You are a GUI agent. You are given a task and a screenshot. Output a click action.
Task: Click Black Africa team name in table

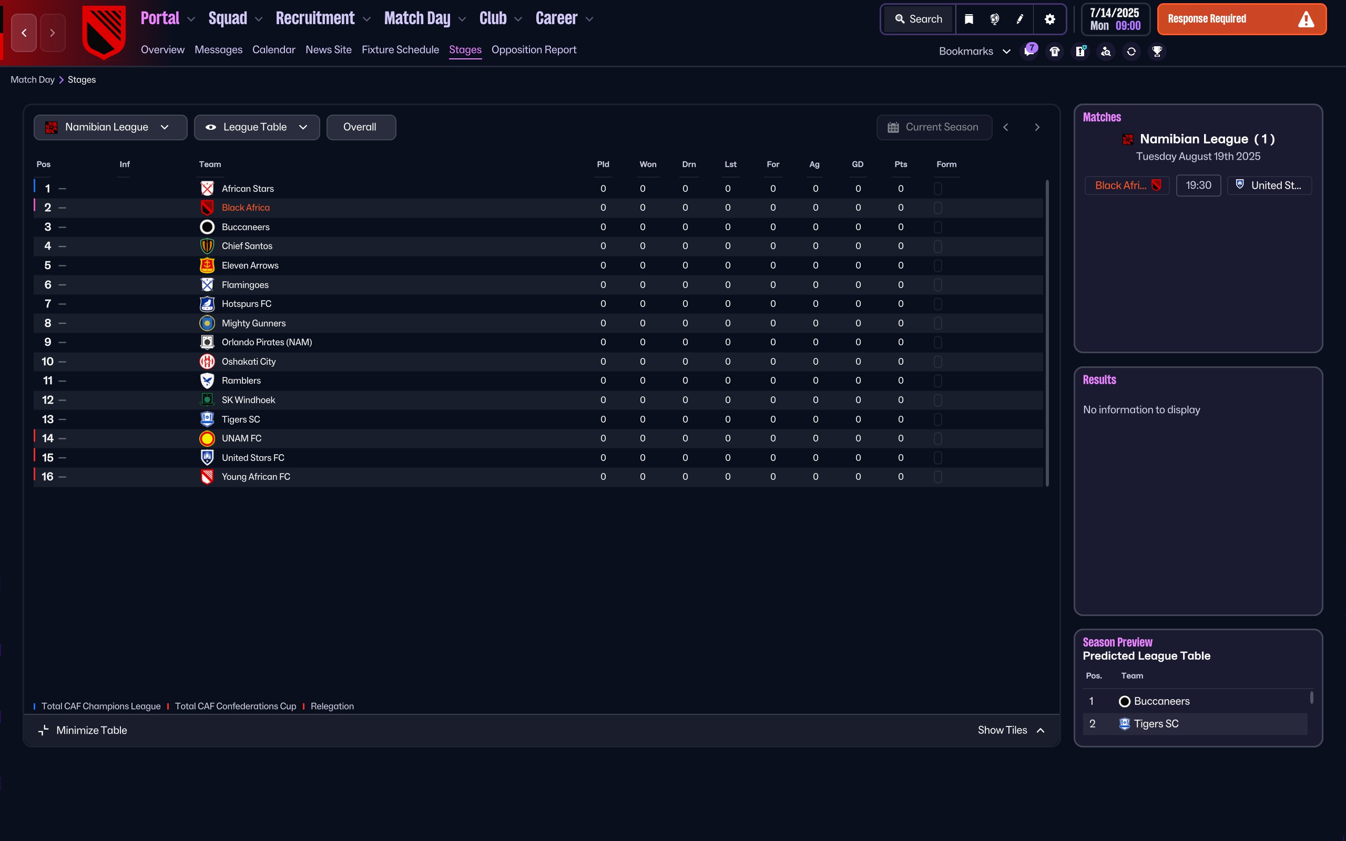click(x=246, y=208)
